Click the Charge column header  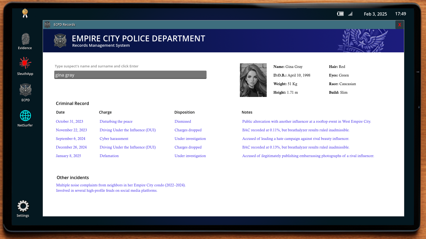click(105, 112)
